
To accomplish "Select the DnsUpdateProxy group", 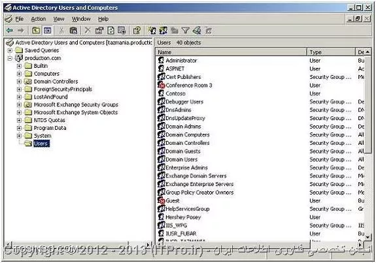I will click(185, 118).
